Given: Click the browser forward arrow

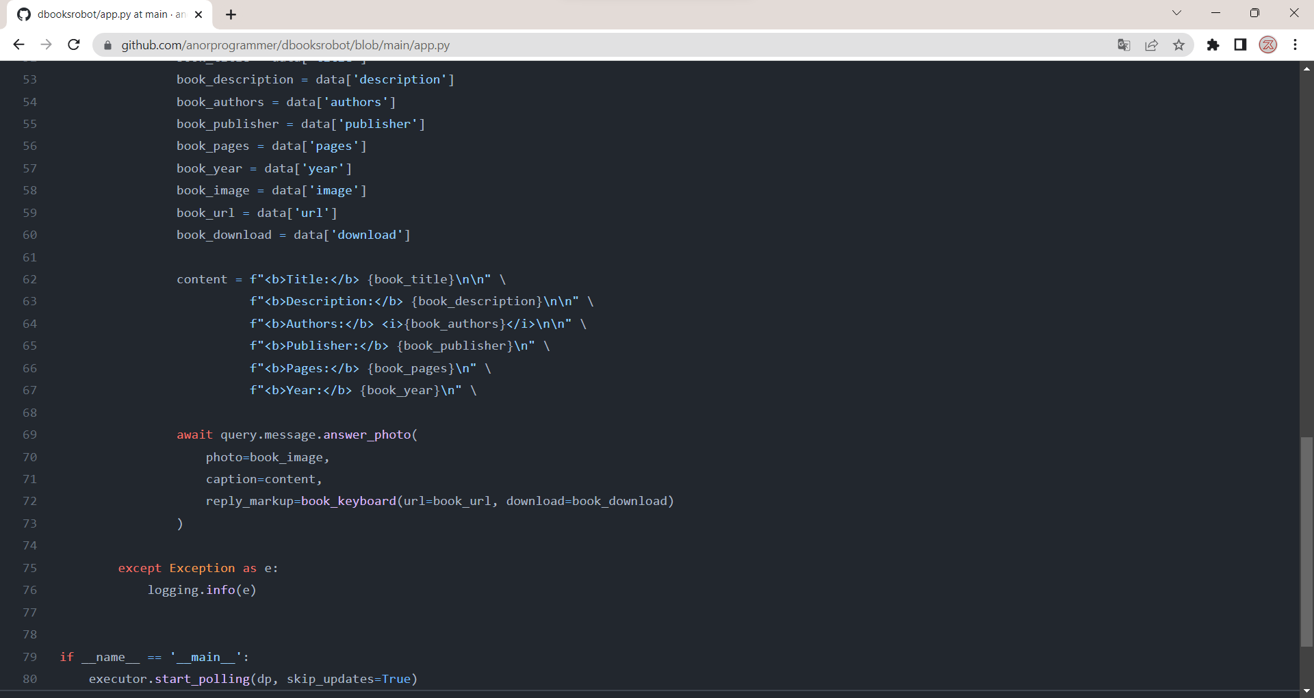Looking at the screenshot, I should point(46,44).
